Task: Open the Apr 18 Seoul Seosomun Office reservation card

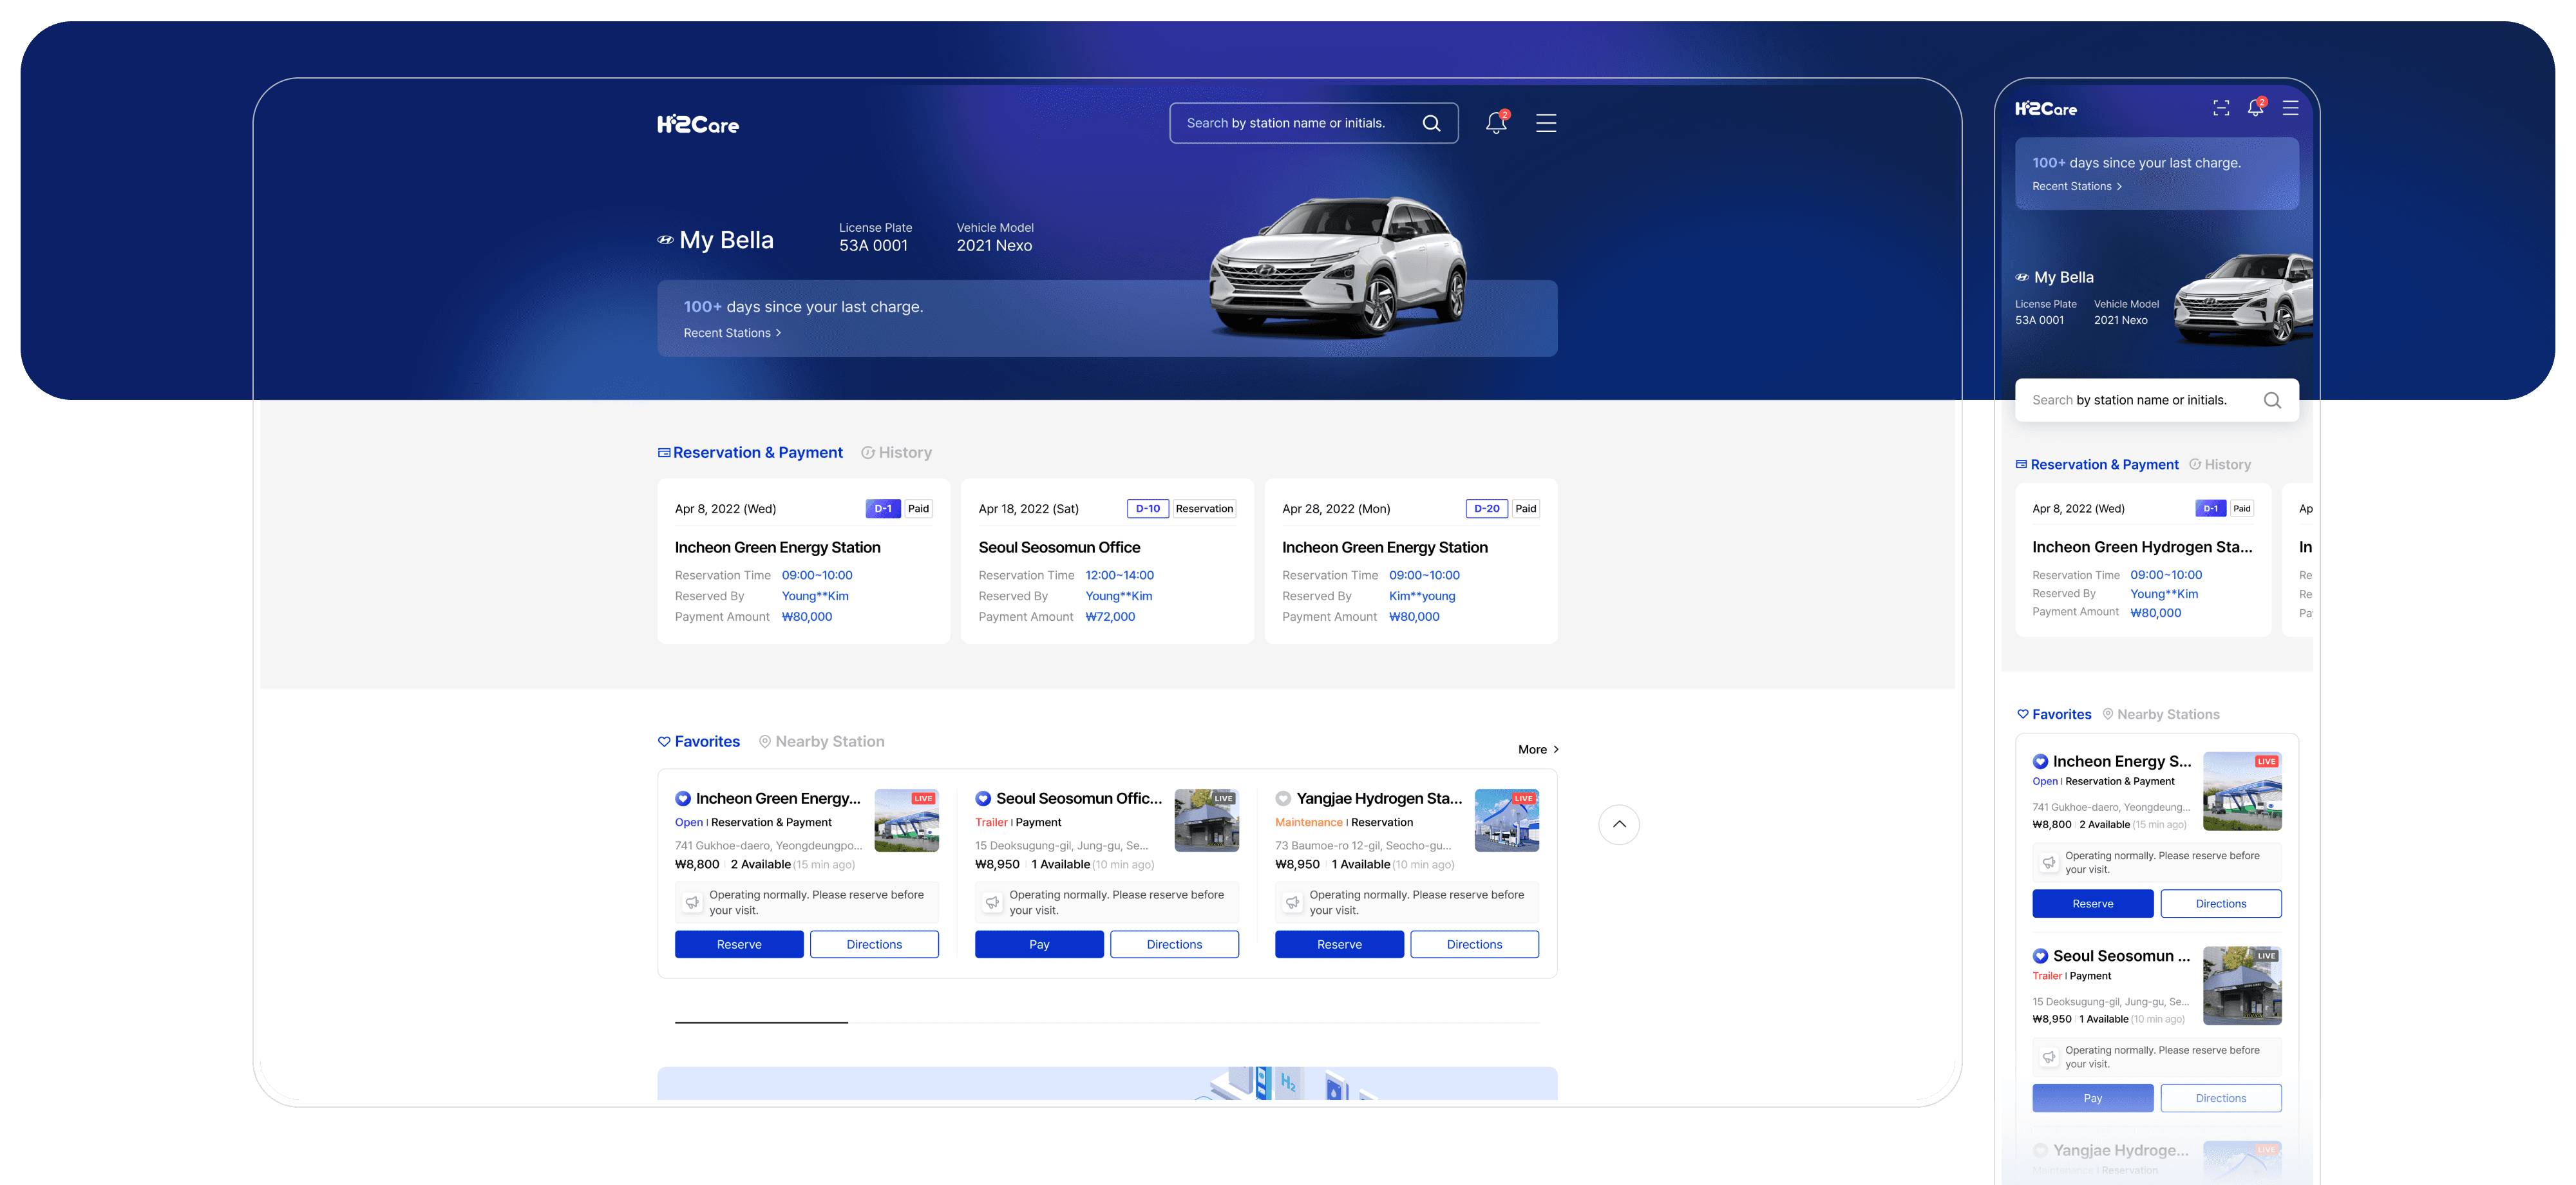Action: [x=1107, y=561]
